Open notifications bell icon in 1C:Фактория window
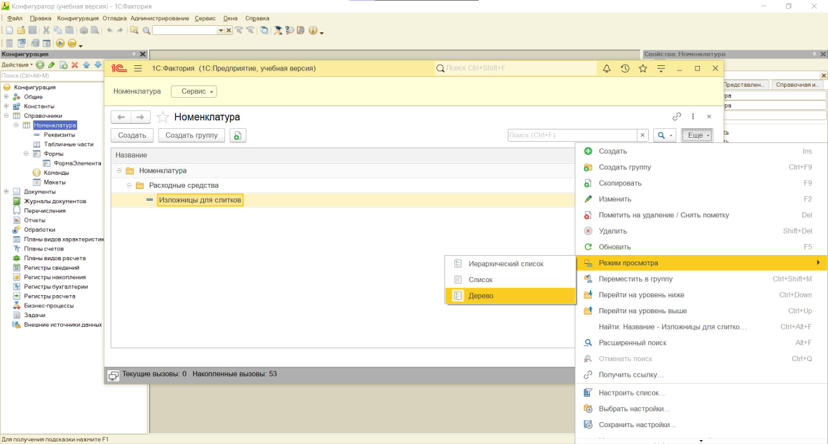The width and height of the screenshot is (828, 444). click(607, 69)
